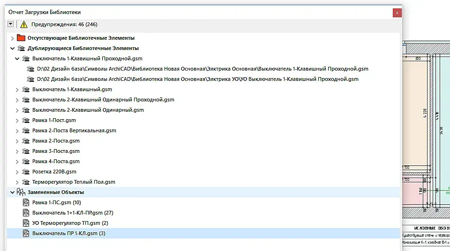
Task: Expand Розетка 220В.gsm node
Action: pos(17,172)
